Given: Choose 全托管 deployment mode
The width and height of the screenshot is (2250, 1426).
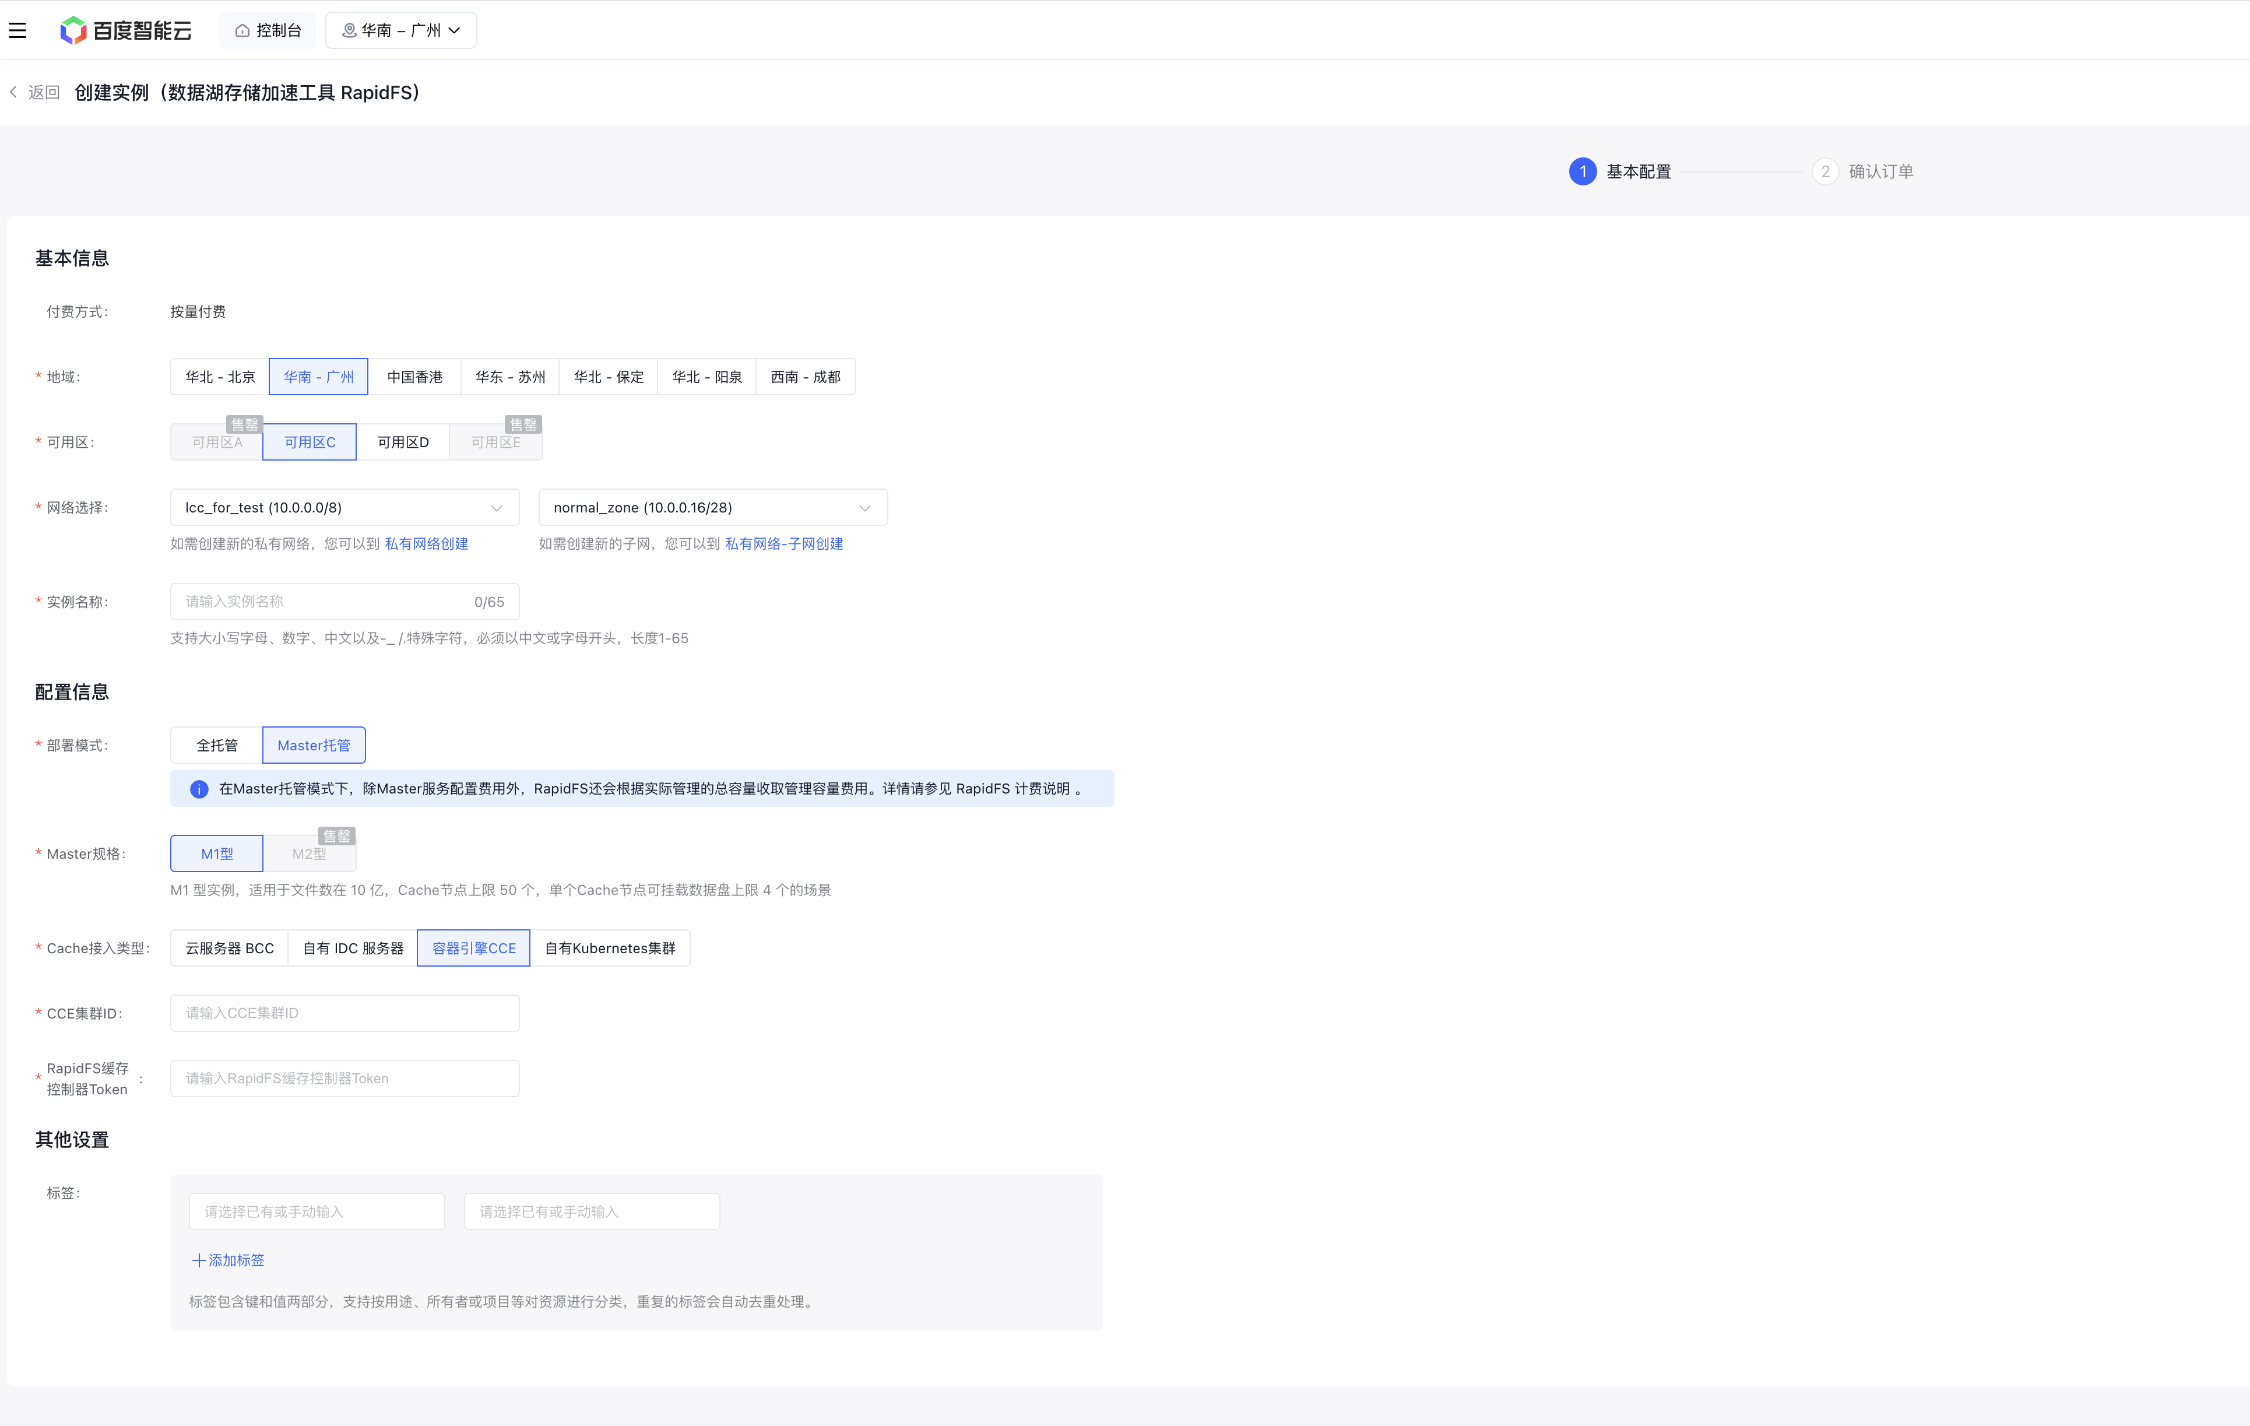Looking at the screenshot, I should point(217,746).
